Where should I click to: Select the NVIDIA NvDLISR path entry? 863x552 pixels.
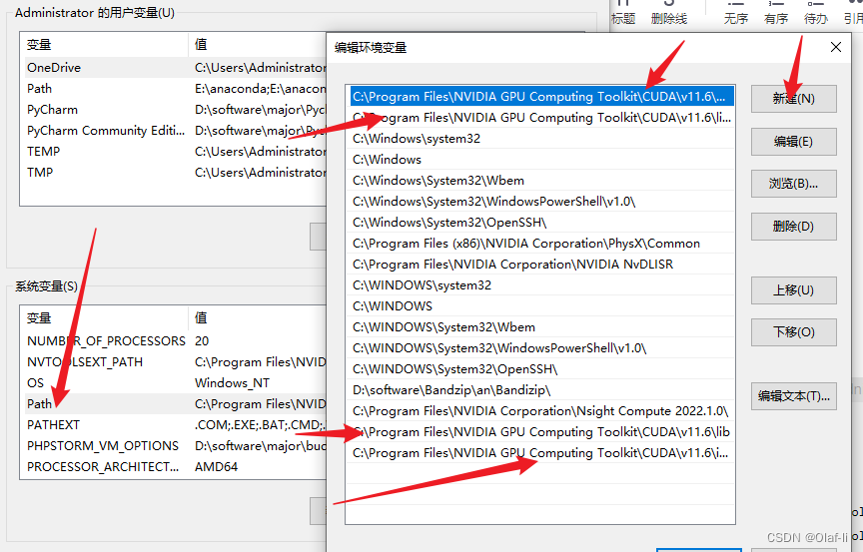pos(540,264)
